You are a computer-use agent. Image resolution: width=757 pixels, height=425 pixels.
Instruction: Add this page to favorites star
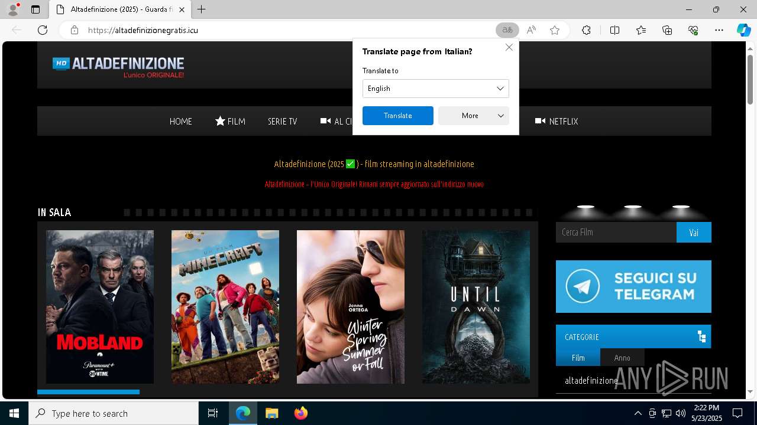(555, 30)
